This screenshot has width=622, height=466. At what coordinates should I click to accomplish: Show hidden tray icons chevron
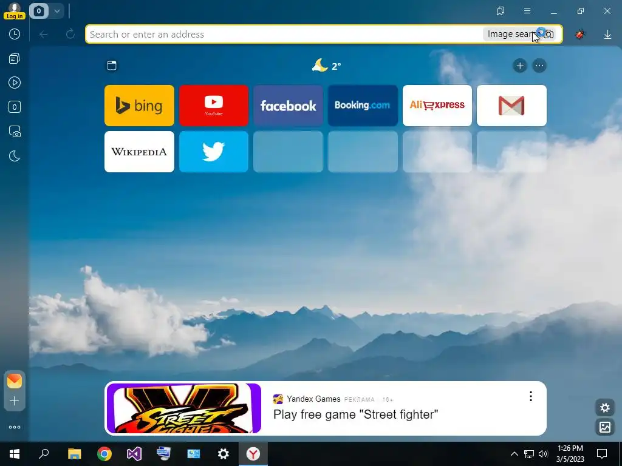coord(514,454)
